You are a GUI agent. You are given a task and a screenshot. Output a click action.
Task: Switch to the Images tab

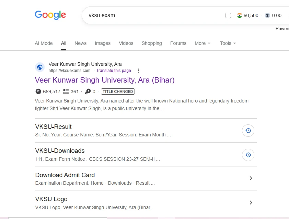[103, 43]
